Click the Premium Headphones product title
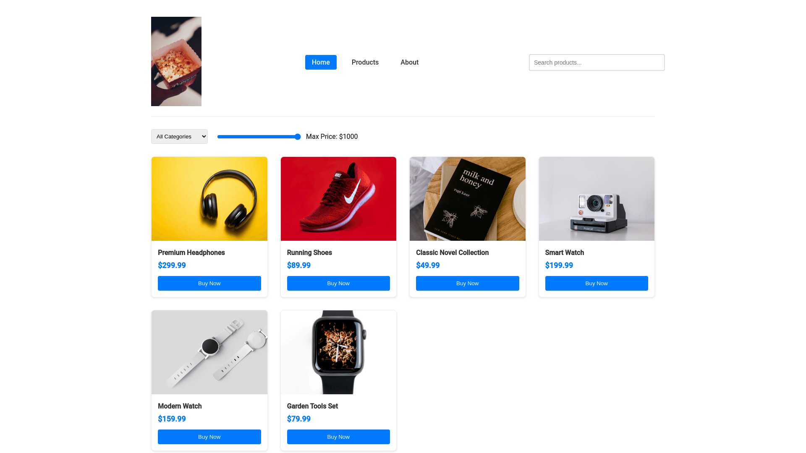Viewport: 806px width, 453px height. (x=191, y=253)
